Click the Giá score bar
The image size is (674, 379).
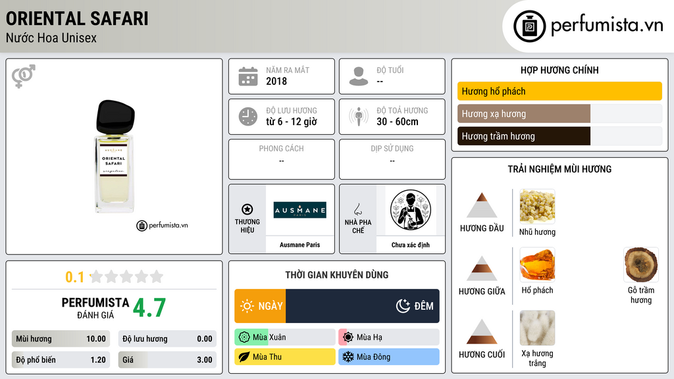coord(167,360)
